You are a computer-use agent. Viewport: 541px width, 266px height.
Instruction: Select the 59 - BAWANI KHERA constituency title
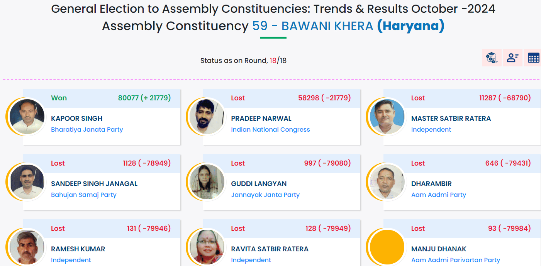pos(313,26)
